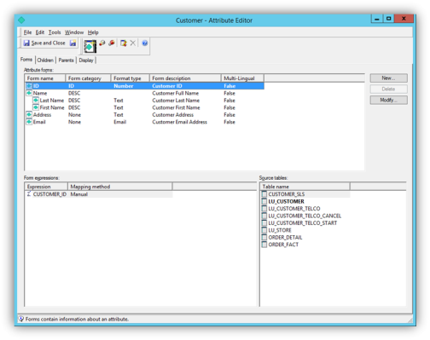Open the File menu
The width and height of the screenshot is (430, 340).
click(27, 32)
